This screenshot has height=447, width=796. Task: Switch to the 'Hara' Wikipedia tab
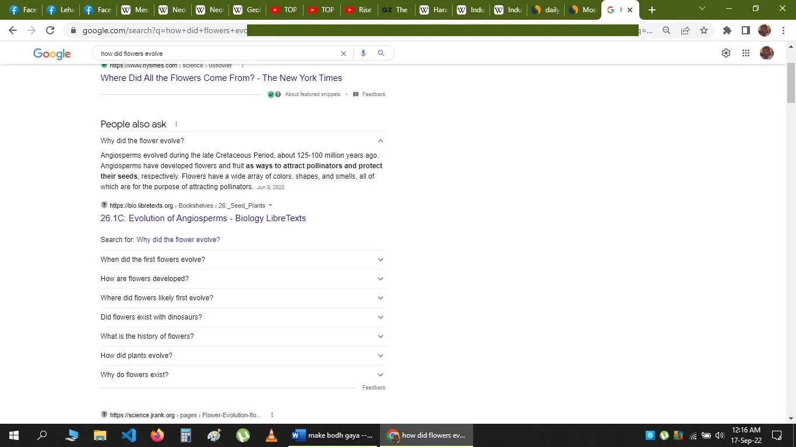click(434, 10)
